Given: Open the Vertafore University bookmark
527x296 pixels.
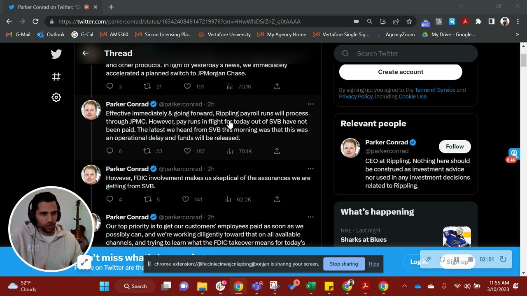Looking at the screenshot, I should coord(224,35).
